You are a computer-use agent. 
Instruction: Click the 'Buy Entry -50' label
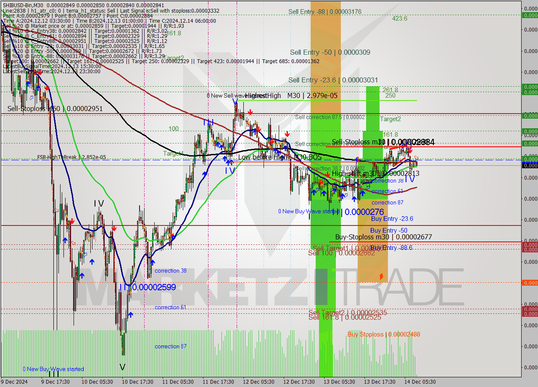click(x=388, y=231)
